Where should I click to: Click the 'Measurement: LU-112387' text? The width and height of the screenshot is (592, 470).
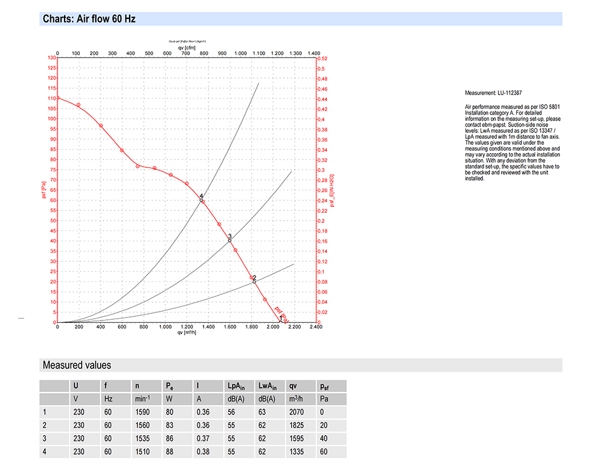(493, 93)
